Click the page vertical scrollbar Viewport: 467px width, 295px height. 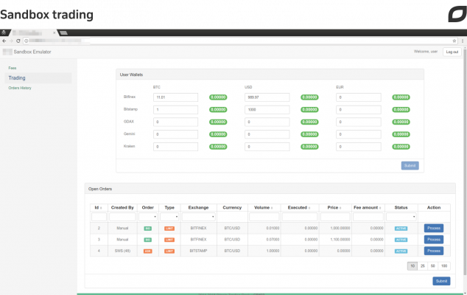(465, 161)
